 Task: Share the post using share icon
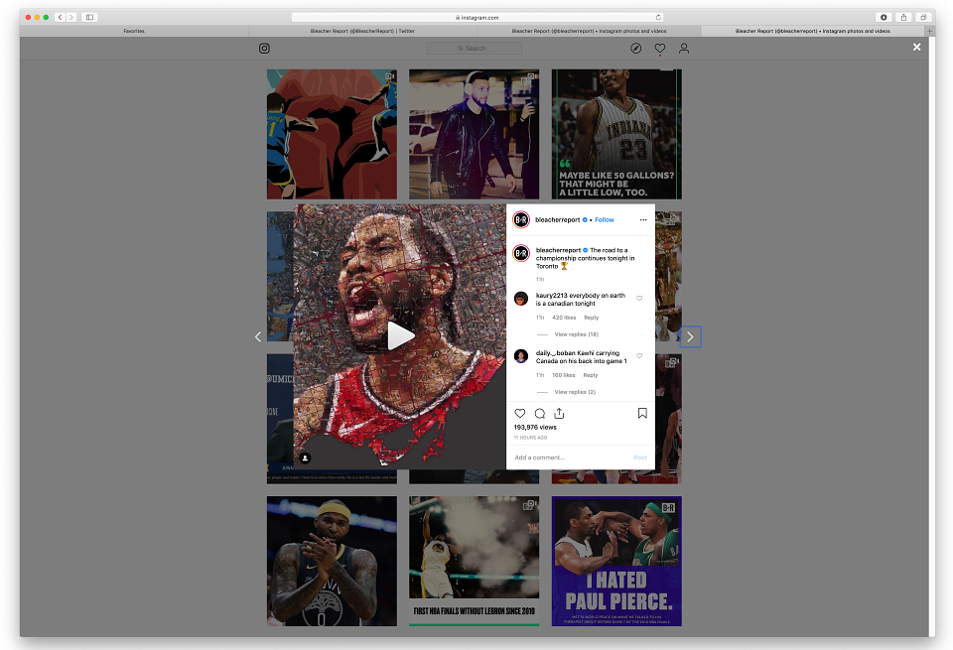click(559, 414)
